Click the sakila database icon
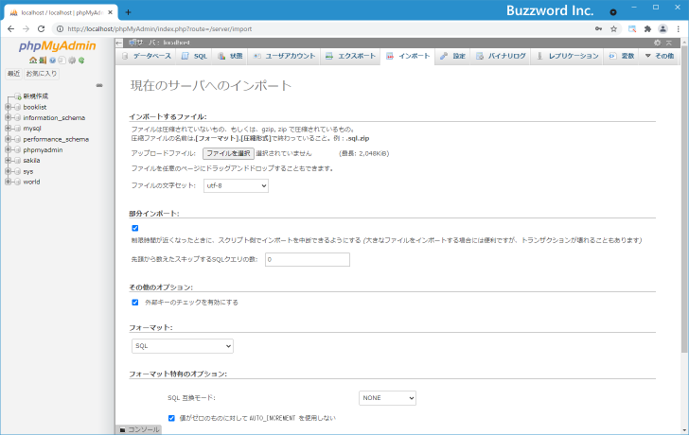This screenshot has height=435, width=689. click(18, 161)
